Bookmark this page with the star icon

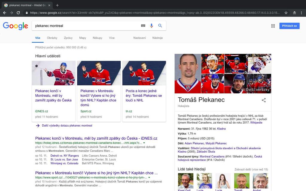pyautogui.click(x=286, y=13)
